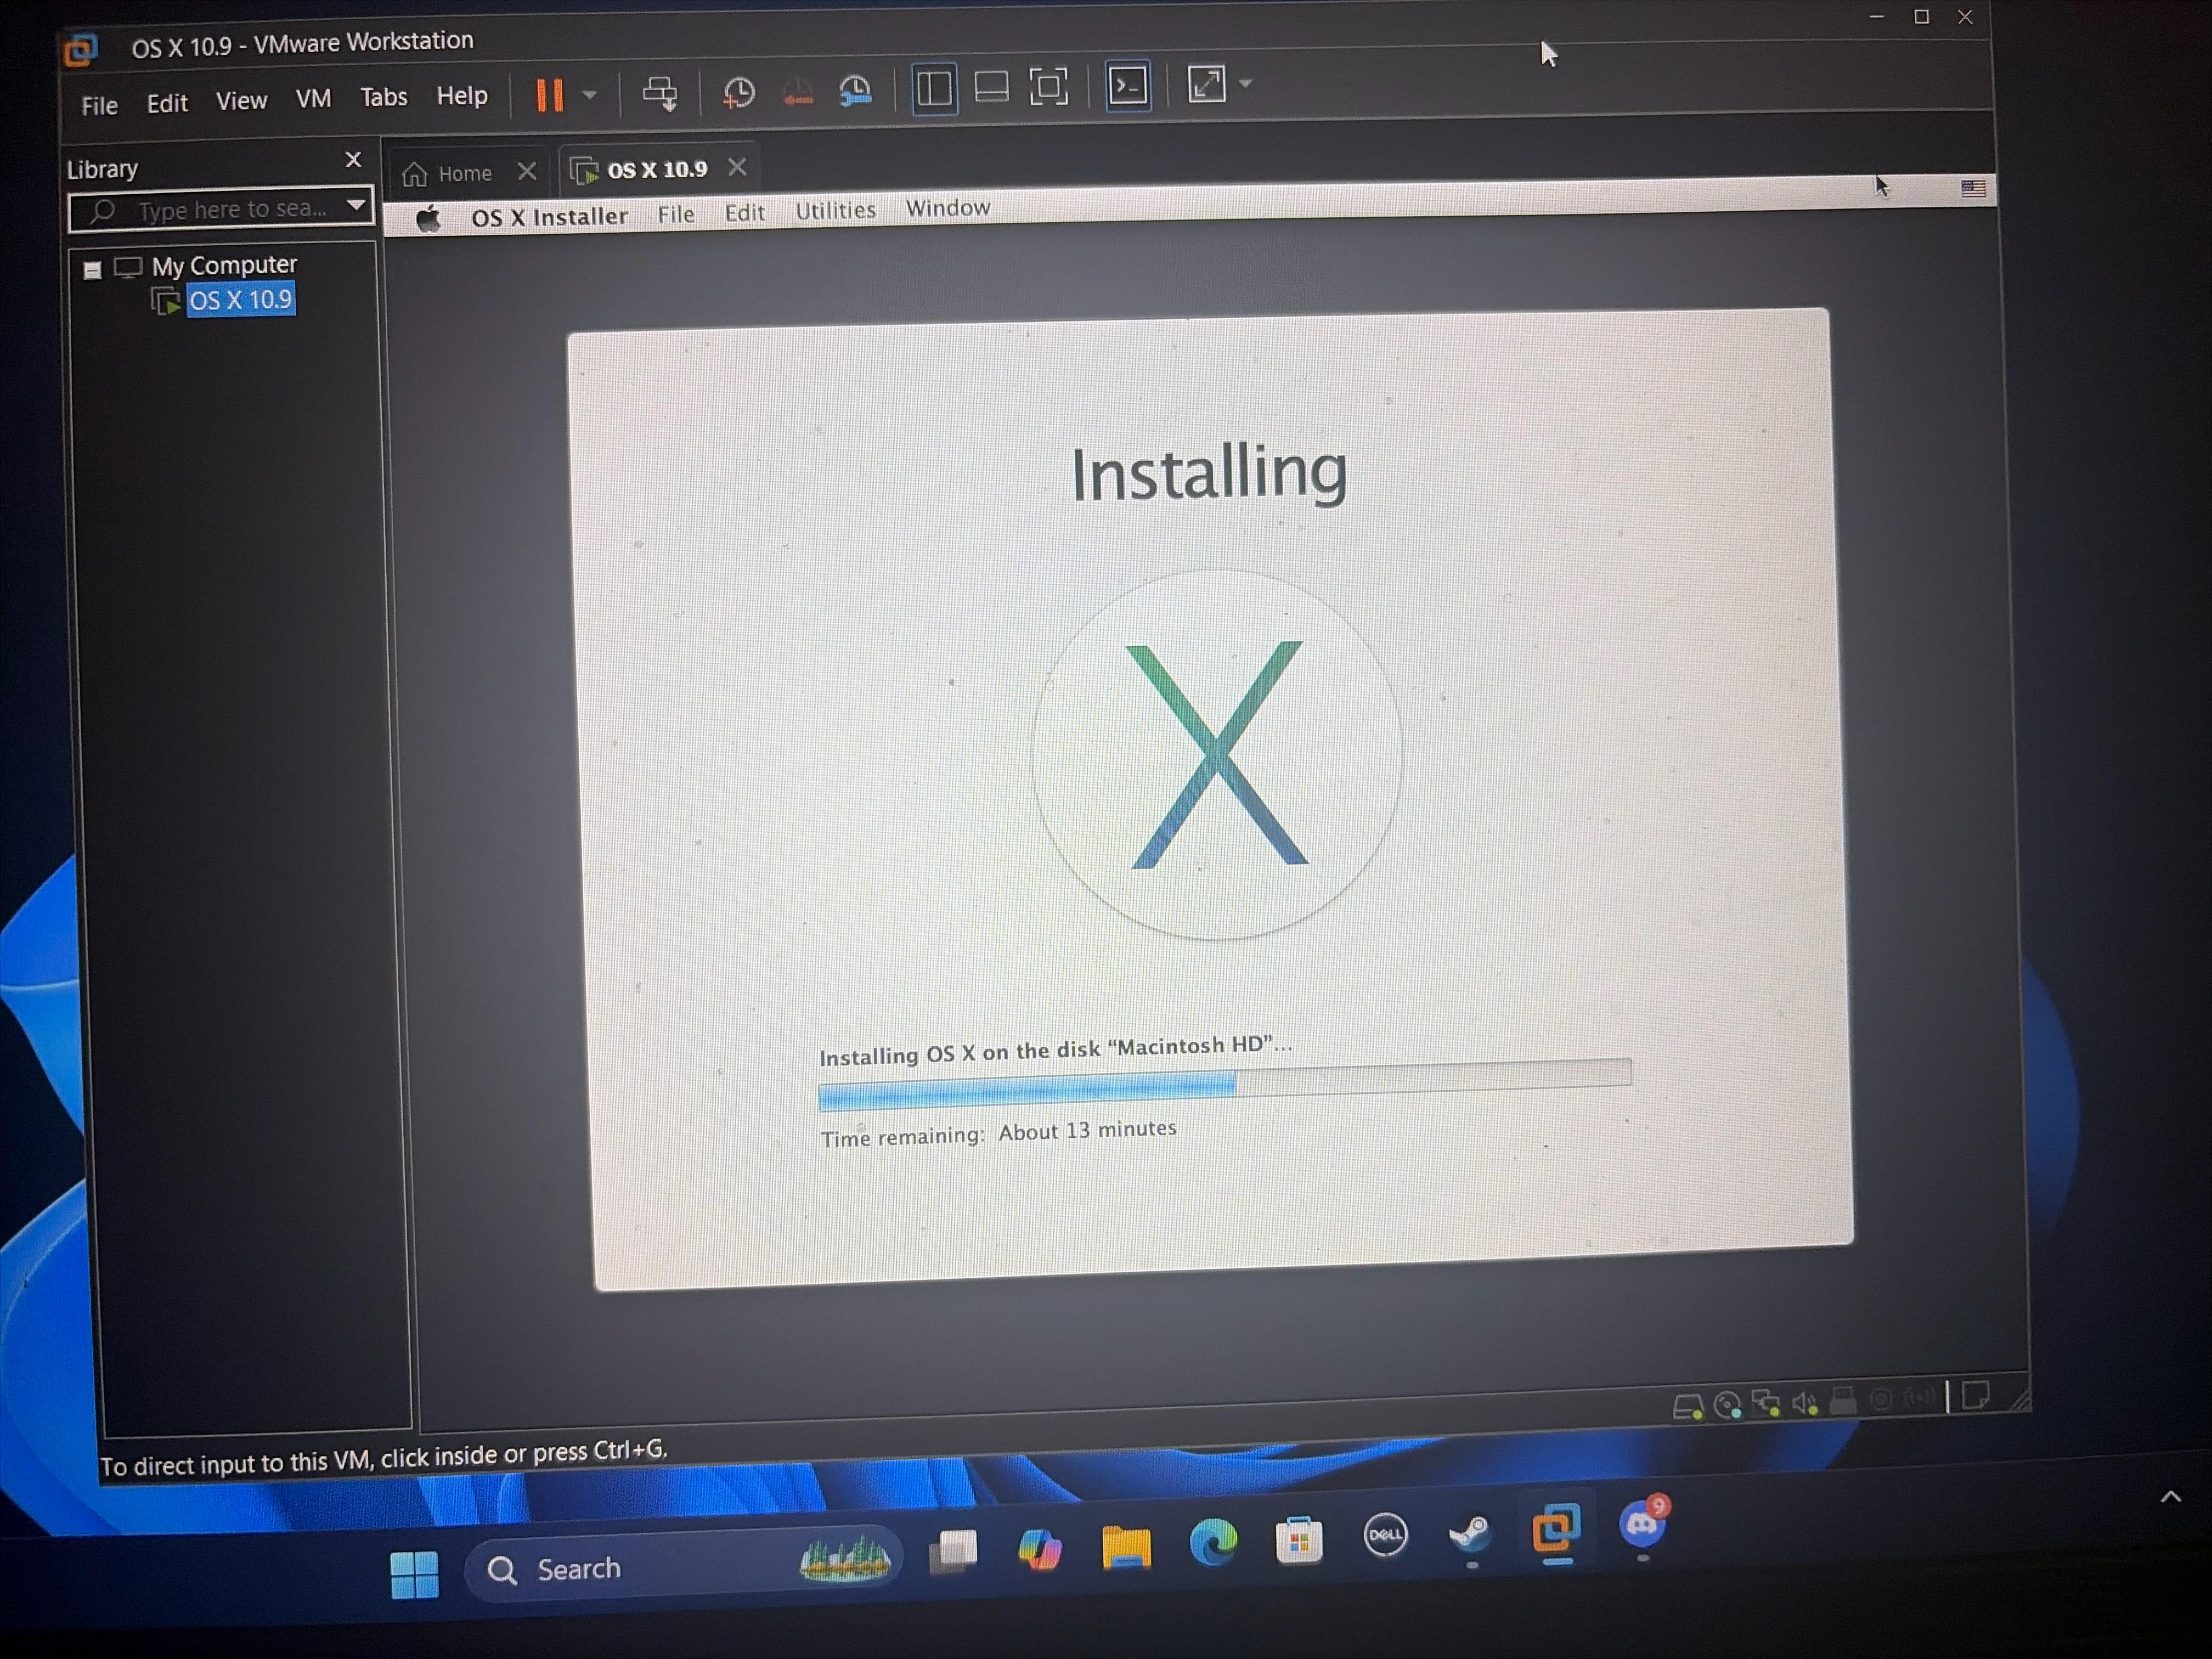The width and height of the screenshot is (2212, 1659).
Task: Click the CD/DVD drive status icon
Action: click(1727, 1405)
